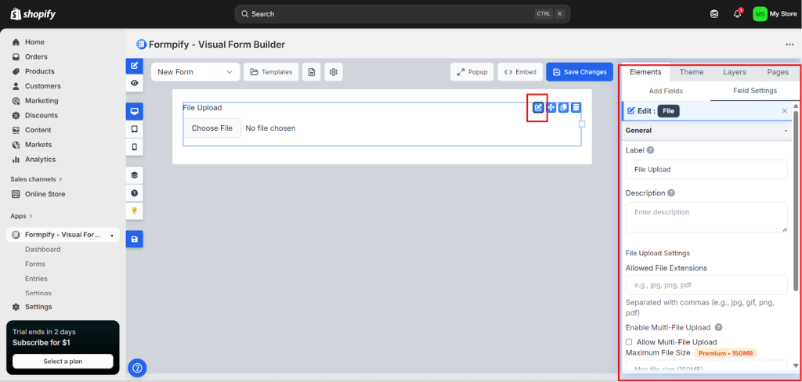Select mobile device preview icon
Screen dimensions: 802x382
point(135,147)
